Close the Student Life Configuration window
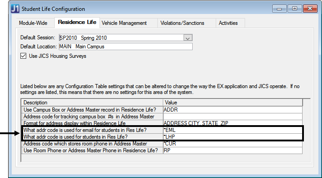 [310, 9]
